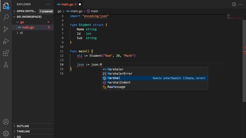Screen dimensions: 246x138
Task: Open the Run and Debug view
Action: (x=6, y=41)
